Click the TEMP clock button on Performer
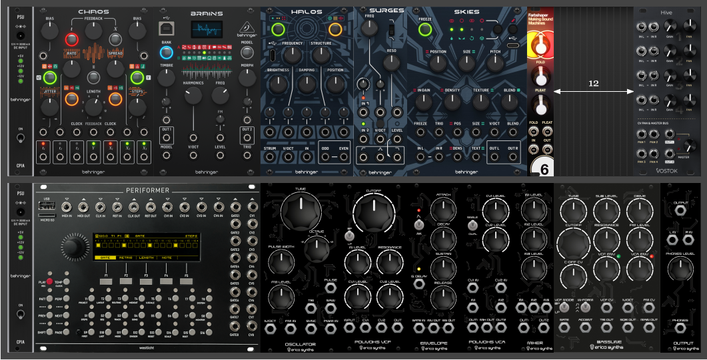The image size is (707, 360). pos(66,281)
